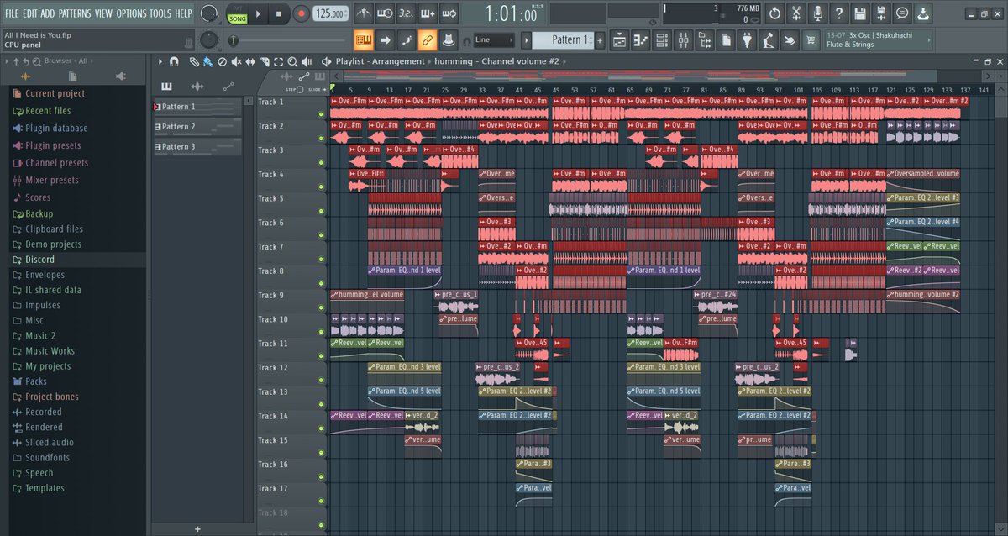This screenshot has width=1008, height=536.
Task: Open the plugin picker plug icon
Action: pyautogui.click(x=748, y=39)
